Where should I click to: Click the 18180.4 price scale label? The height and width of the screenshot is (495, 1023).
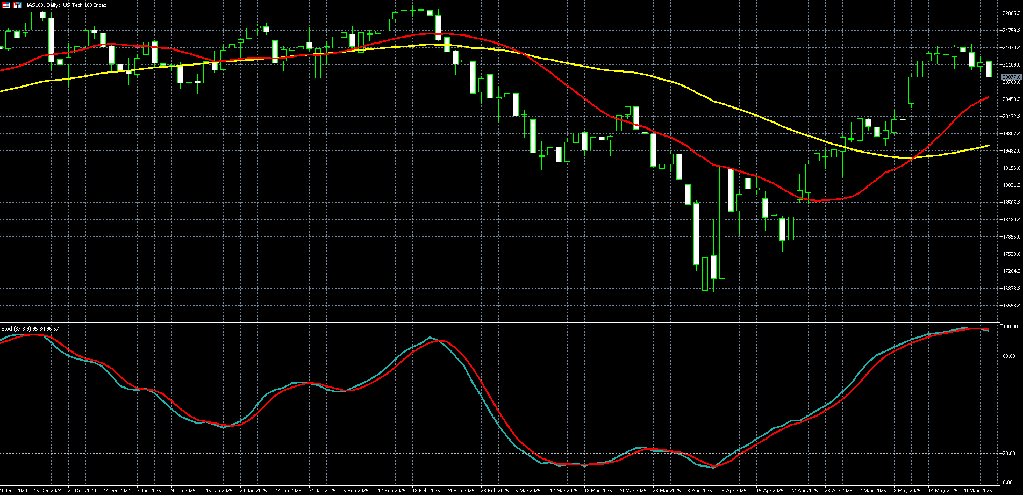[x=1011, y=220]
